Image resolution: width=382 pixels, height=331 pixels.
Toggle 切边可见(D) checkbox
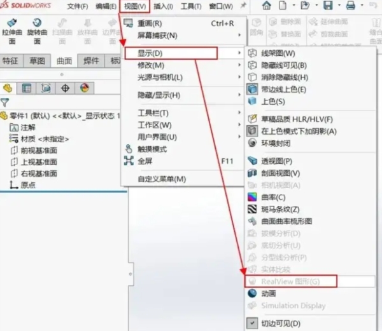(x=311, y=323)
